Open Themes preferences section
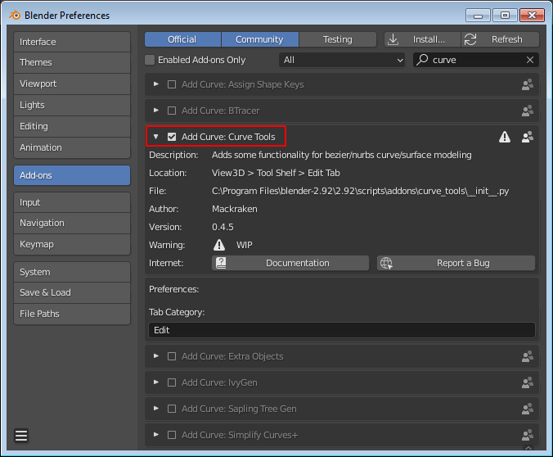Screen dimensions: 553x457 72,62
